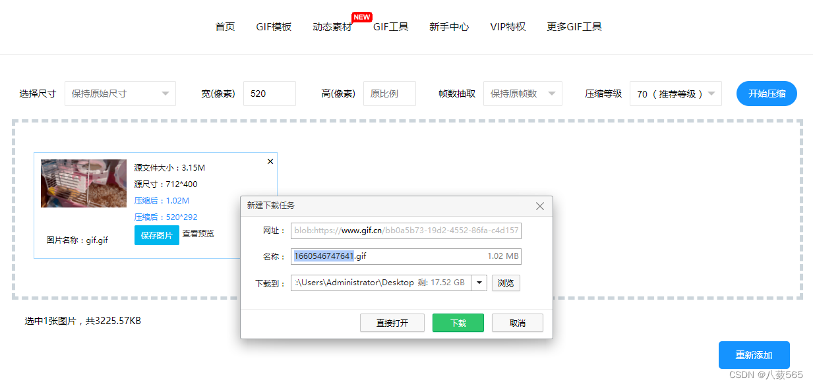Viewport: 813px width, 386px height.
Task: Click the gif.gif hamster thumbnail
Action: (x=83, y=183)
